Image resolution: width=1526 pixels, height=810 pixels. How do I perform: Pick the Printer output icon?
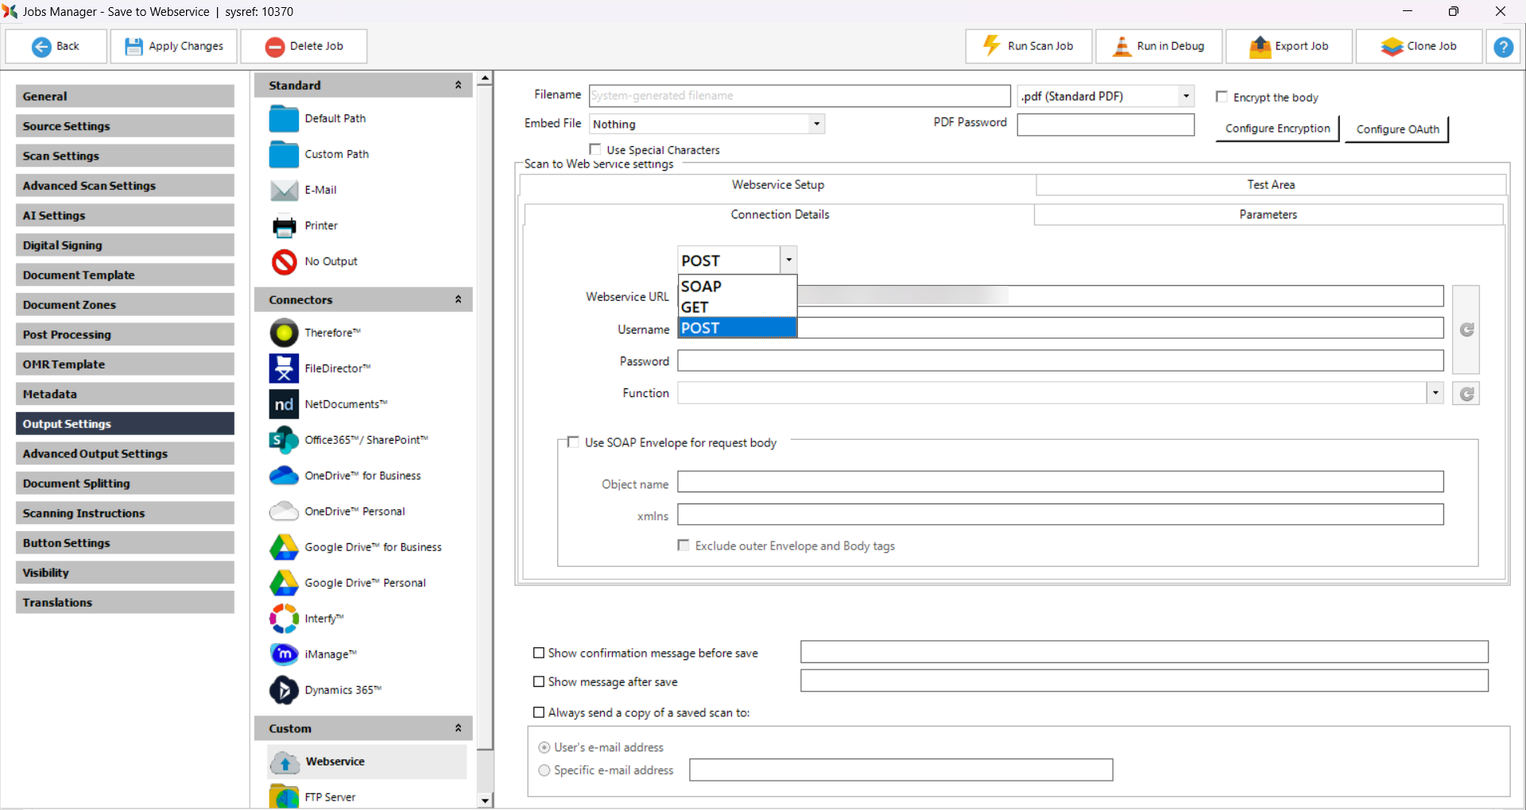(284, 226)
